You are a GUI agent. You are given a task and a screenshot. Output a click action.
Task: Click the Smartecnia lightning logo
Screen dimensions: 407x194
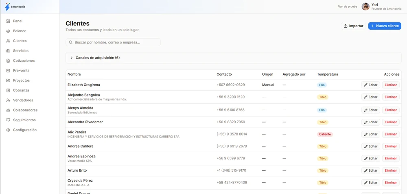[x=7, y=7]
